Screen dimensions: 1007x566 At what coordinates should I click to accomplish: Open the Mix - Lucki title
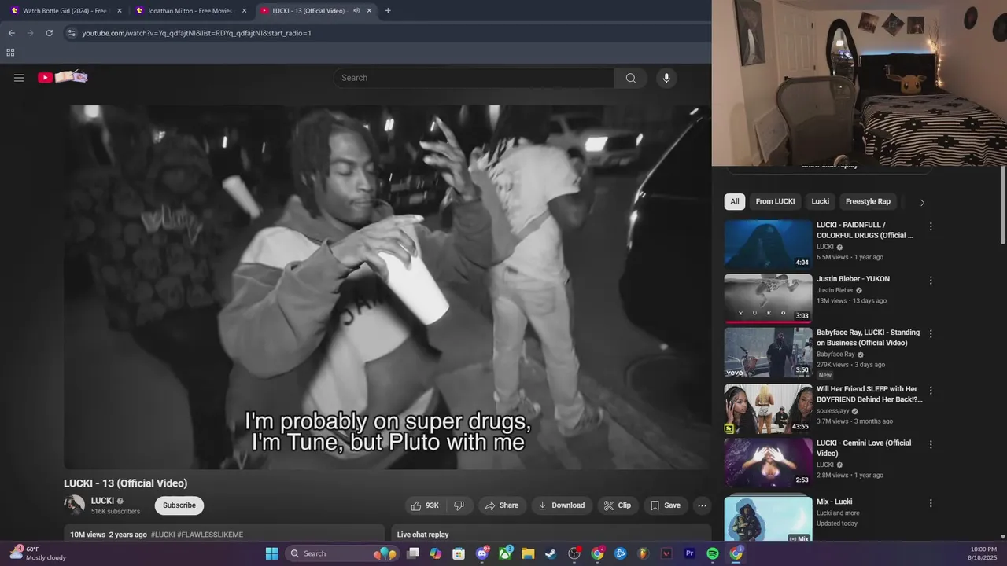coord(834,502)
